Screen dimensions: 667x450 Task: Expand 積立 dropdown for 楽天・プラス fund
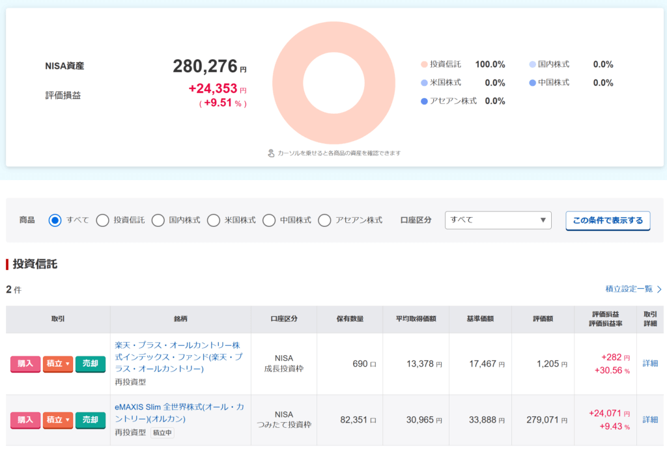pos(58,364)
